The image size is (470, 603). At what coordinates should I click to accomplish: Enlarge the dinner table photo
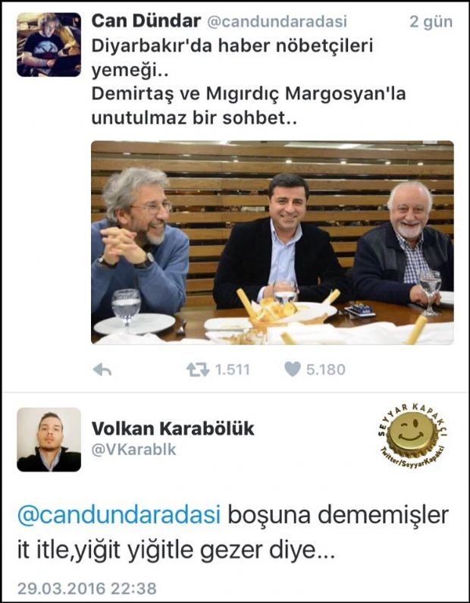pos(272,242)
